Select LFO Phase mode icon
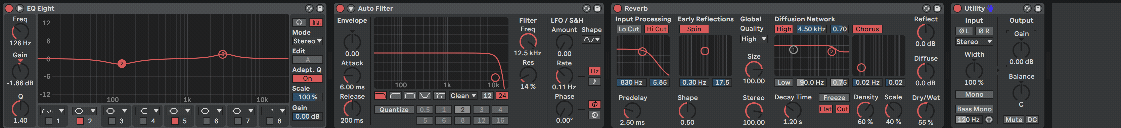 [x=594, y=104]
